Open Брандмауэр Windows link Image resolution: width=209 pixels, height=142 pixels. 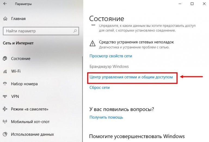click(x=109, y=66)
